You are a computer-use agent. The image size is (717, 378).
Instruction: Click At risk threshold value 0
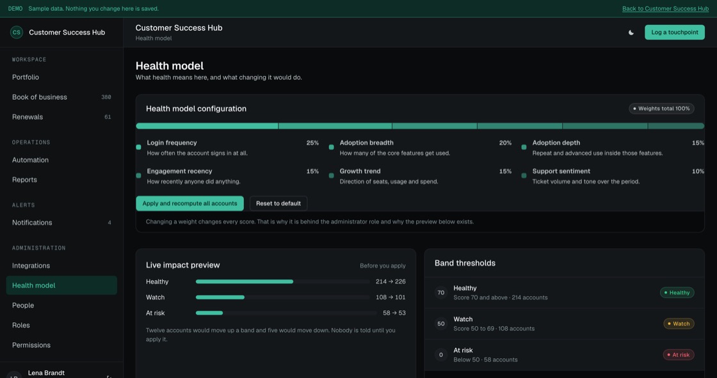[x=441, y=355]
